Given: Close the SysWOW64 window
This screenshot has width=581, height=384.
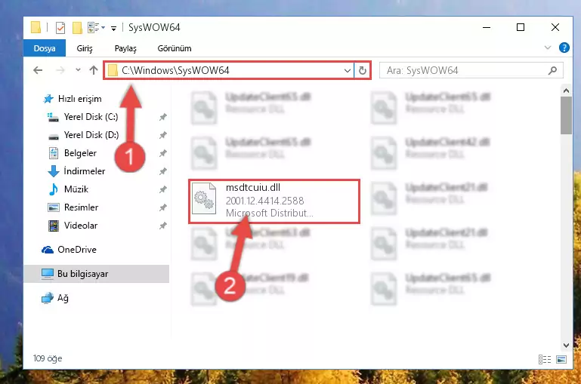Looking at the screenshot, I should point(555,27).
